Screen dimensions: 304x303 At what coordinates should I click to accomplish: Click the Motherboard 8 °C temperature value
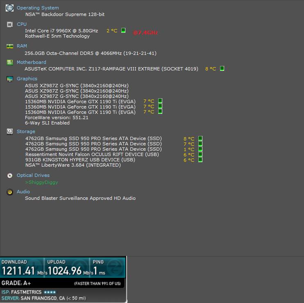click(211, 69)
